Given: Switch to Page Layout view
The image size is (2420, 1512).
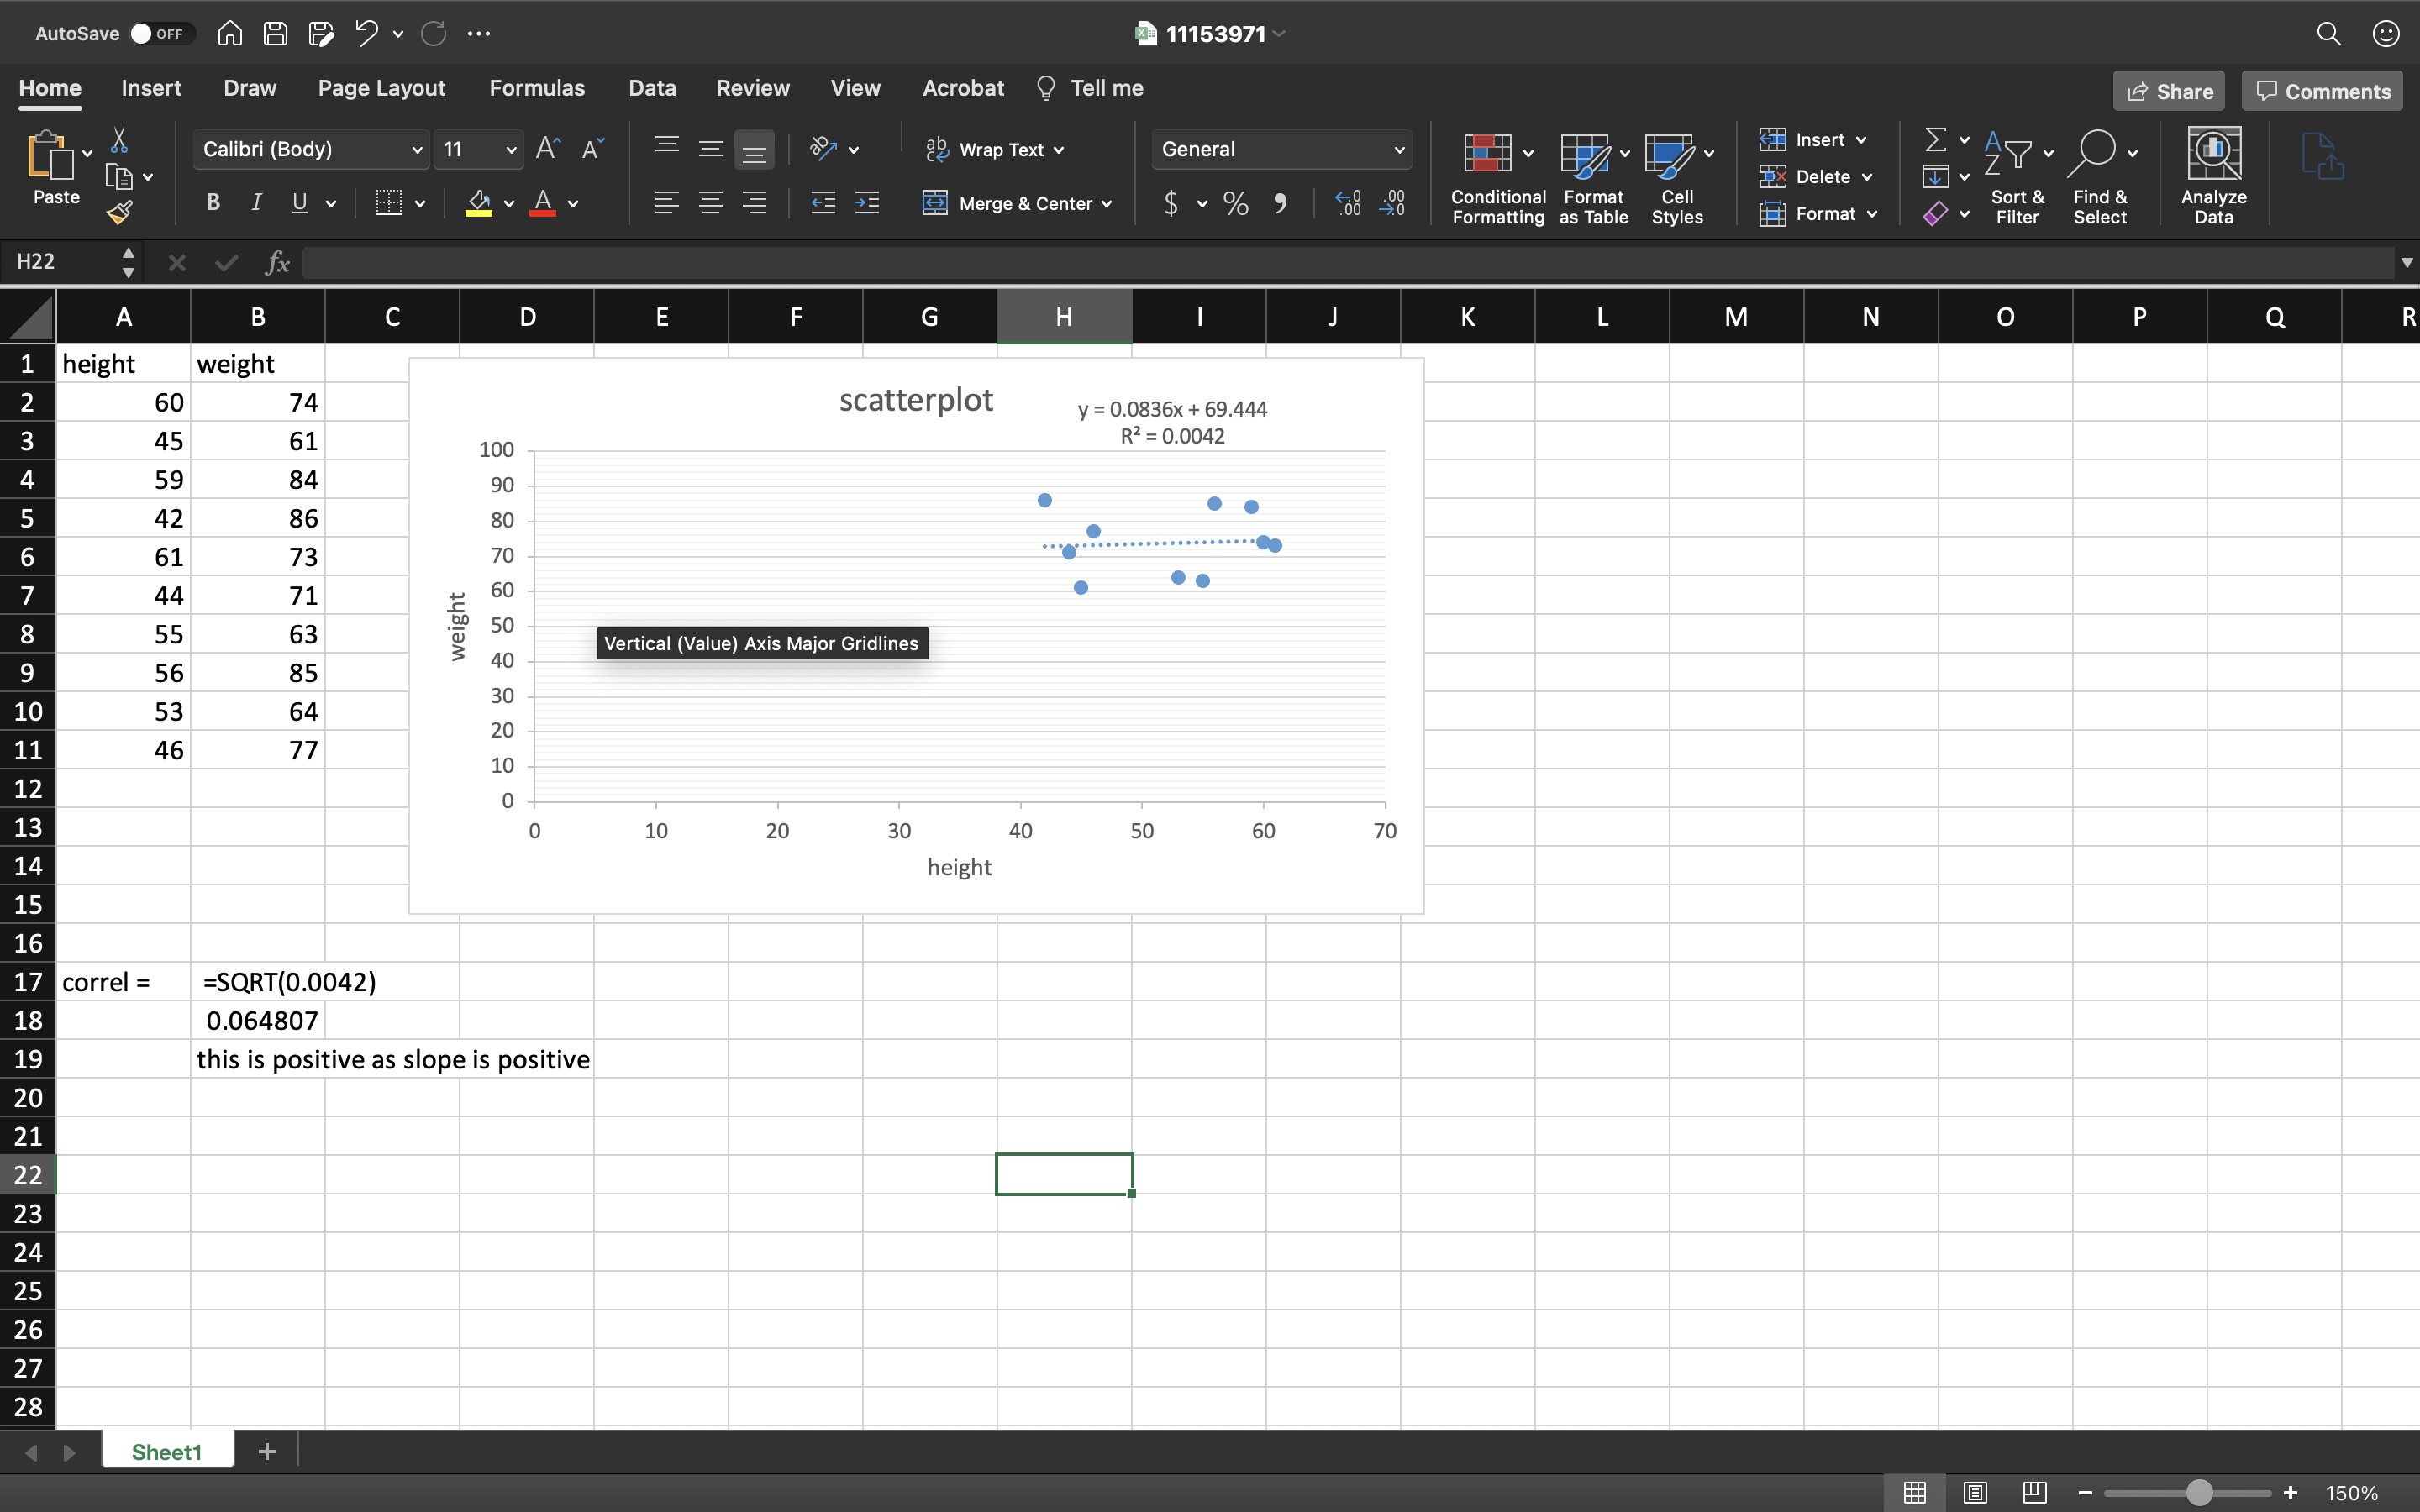Looking at the screenshot, I should click(x=1974, y=1492).
